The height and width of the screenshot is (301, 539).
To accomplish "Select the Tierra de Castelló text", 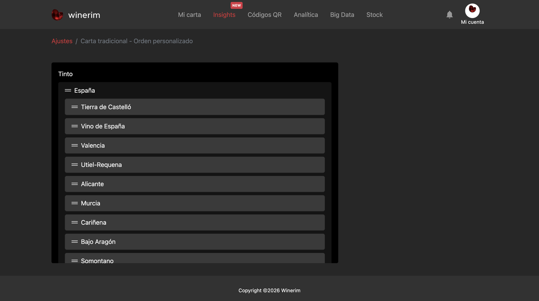I will pyautogui.click(x=106, y=107).
